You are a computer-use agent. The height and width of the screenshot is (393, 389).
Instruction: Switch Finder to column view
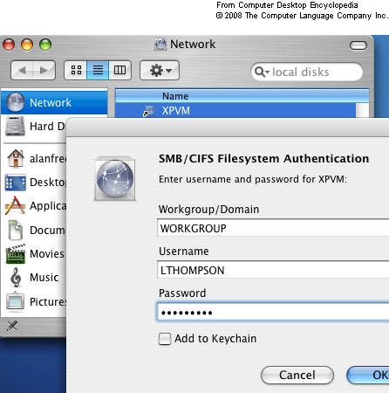pos(119,70)
